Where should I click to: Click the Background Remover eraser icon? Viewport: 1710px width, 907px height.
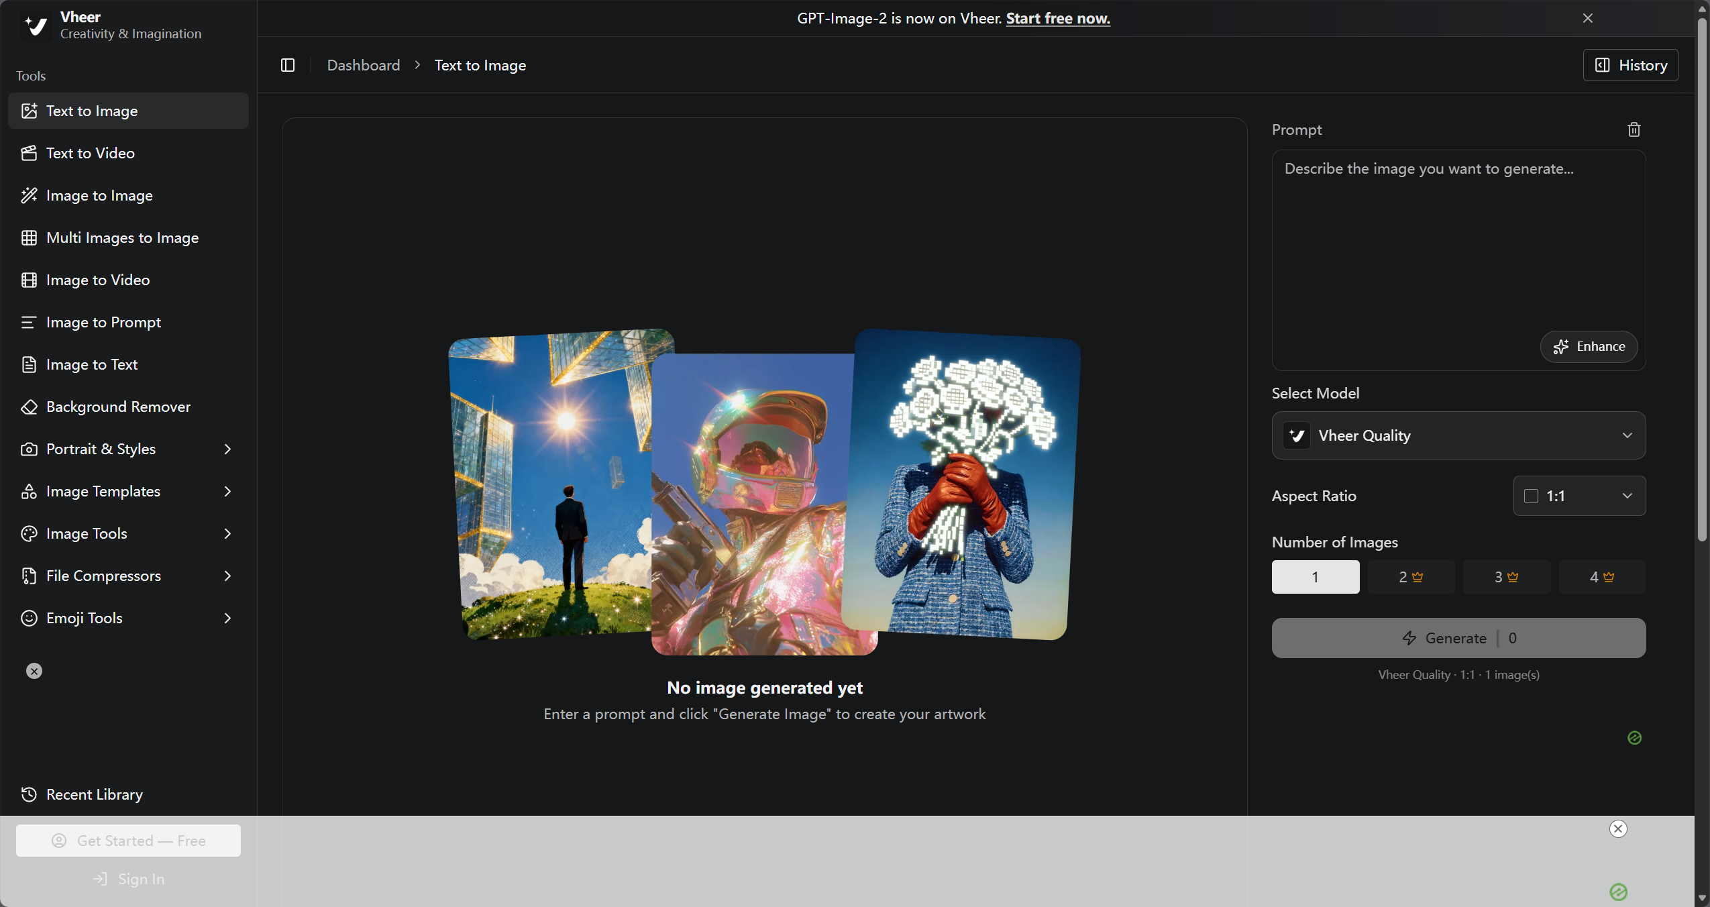(x=29, y=407)
